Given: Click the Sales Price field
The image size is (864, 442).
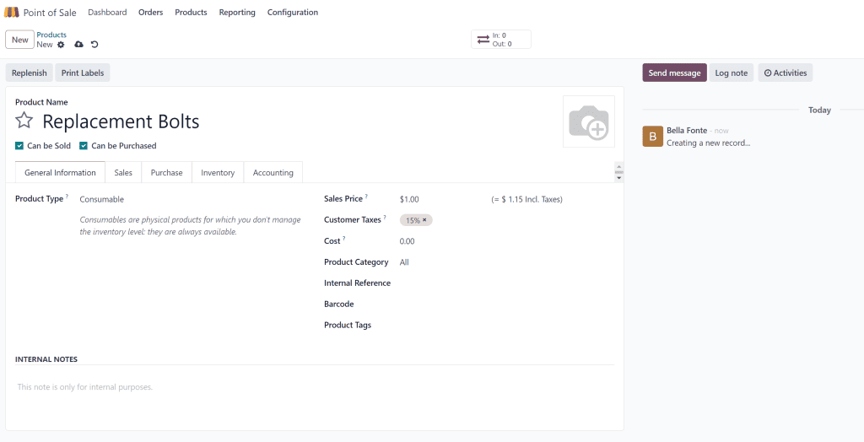Looking at the screenshot, I should (x=439, y=200).
